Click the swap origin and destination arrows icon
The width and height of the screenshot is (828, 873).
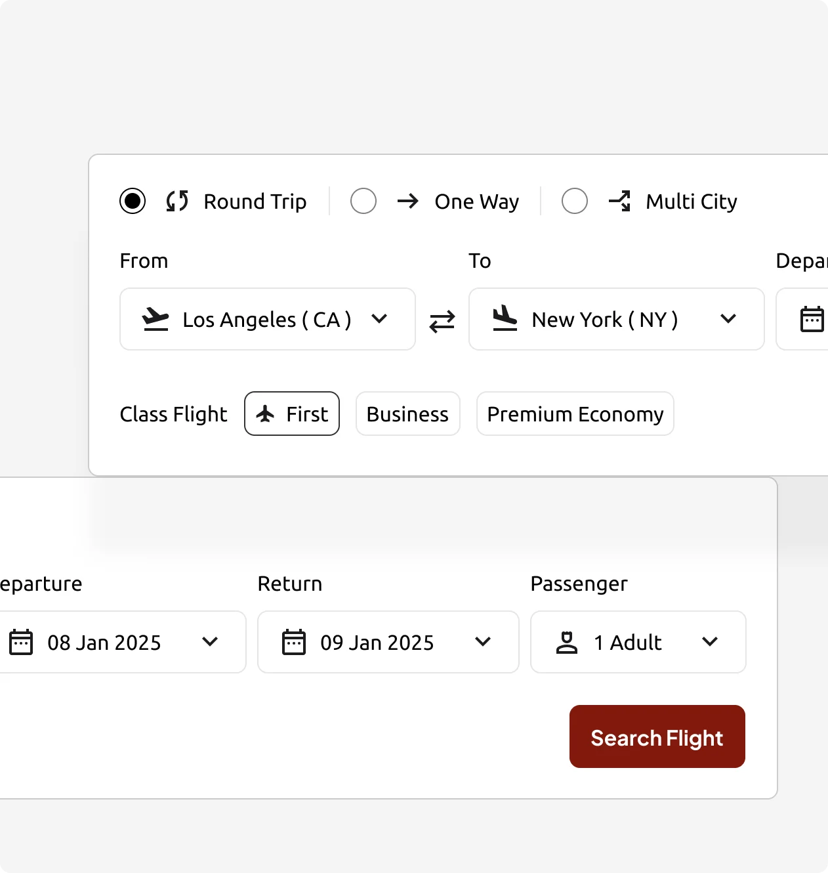tap(442, 321)
